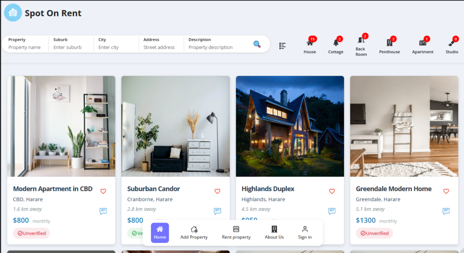
Task: Open chat for Suburban Candor
Action: click(x=217, y=211)
